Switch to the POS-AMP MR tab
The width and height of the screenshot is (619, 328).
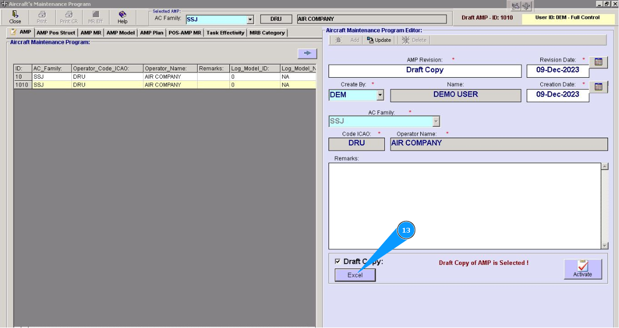pyautogui.click(x=185, y=33)
